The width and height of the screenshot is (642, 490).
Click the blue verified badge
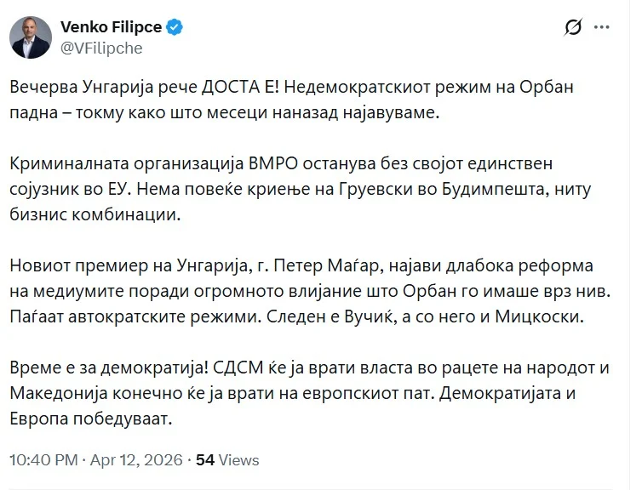click(x=175, y=27)
